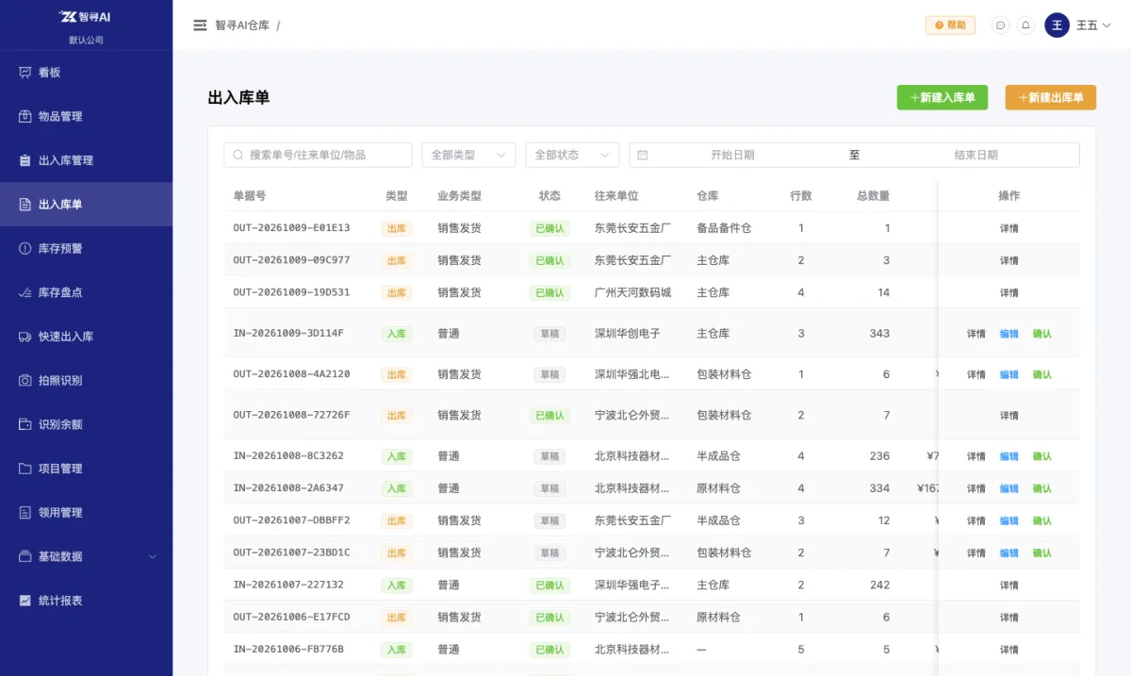Click the calendar icon in date range
The height and width of the screenshot is (676, 1131).
(x=642, y=155)
